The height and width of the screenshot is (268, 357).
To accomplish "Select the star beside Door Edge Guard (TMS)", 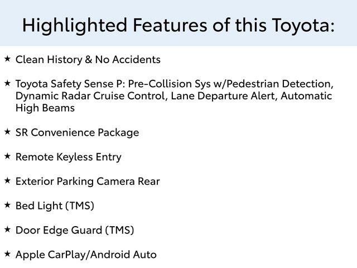I will click(7, 229).
